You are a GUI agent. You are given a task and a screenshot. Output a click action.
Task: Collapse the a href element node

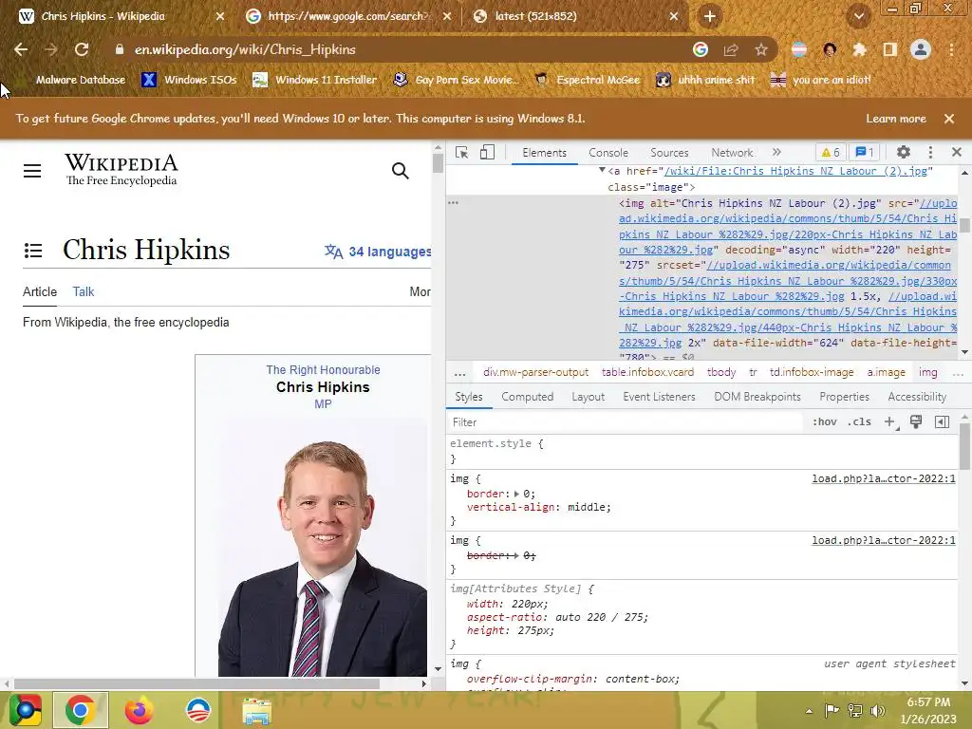tap(602, 170)
